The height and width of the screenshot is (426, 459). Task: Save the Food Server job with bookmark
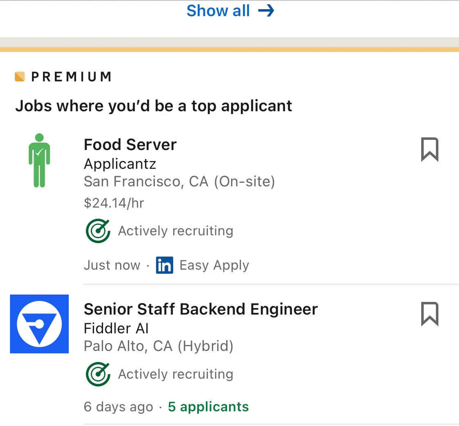pyautogui.click(x=430, y=150)
